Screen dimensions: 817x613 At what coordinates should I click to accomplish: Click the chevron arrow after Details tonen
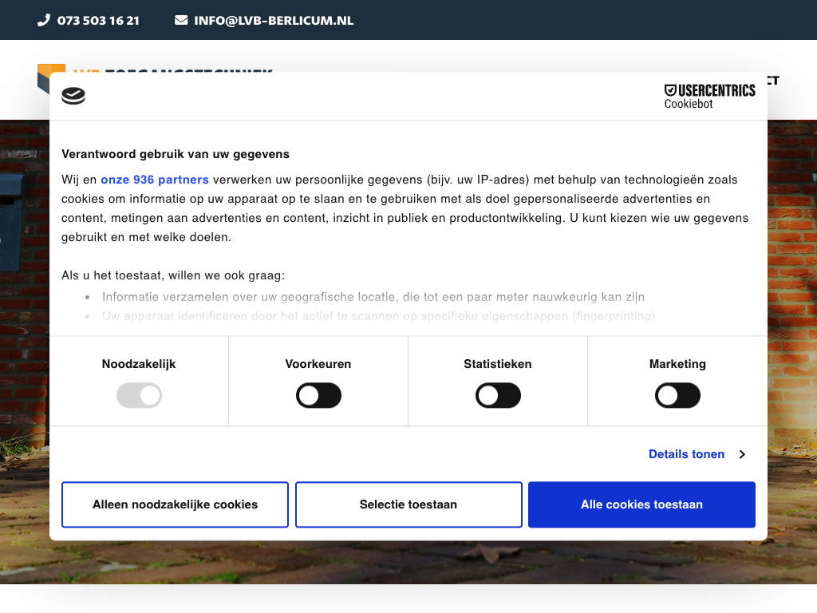click(742, 454)
